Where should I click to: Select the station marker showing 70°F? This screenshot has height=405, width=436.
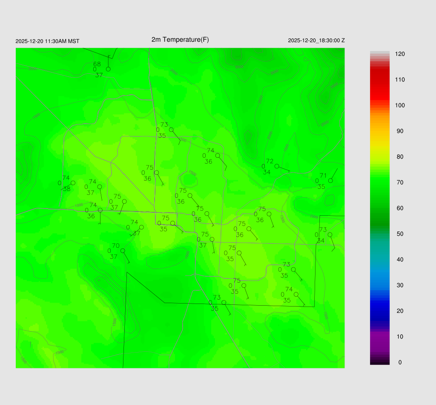[x=123, y=251]
